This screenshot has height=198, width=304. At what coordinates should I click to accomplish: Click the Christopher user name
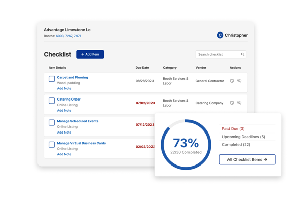pyautogui.click(x=236, y=35)
